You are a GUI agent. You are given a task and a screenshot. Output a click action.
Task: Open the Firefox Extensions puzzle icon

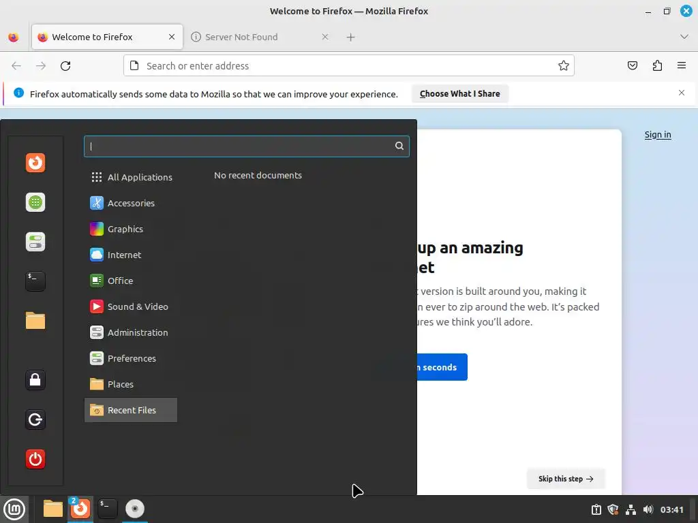tap(657, 66)
